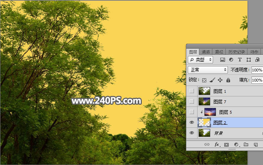
Task: Lock image pixels brush icon
Action: tap(212, 80)
